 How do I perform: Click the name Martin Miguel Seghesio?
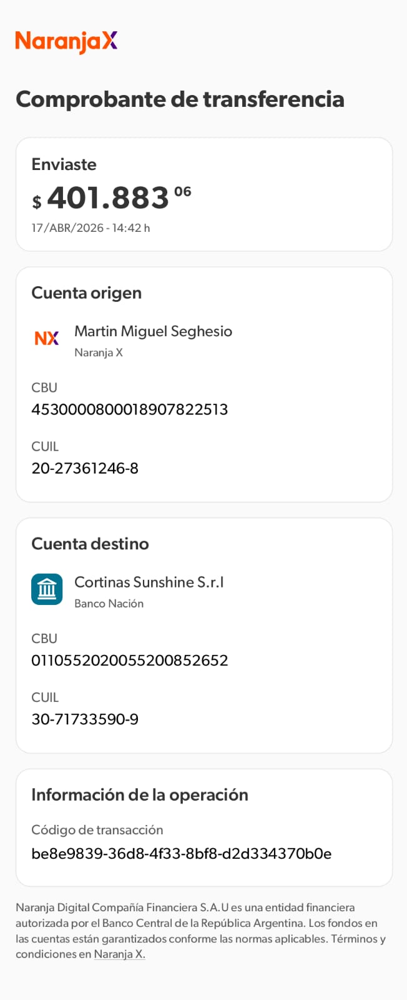pyautogui.click(x=153, y=331)
